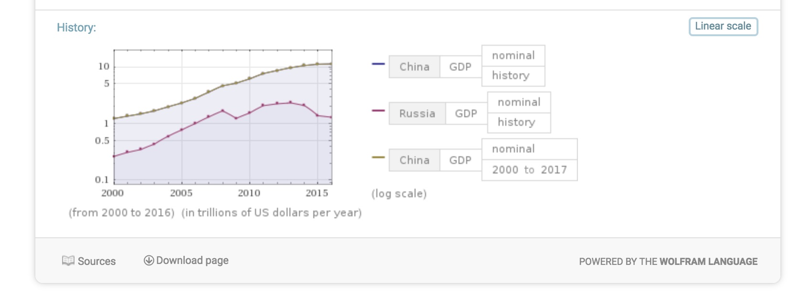
Task: Click the Sources book icon
Action: coord(68,261)
